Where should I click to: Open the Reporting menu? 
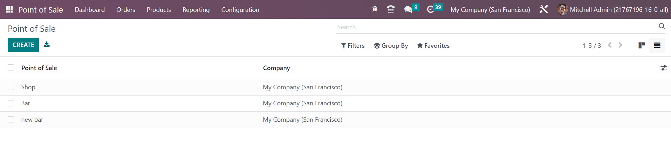click(196, 10)
